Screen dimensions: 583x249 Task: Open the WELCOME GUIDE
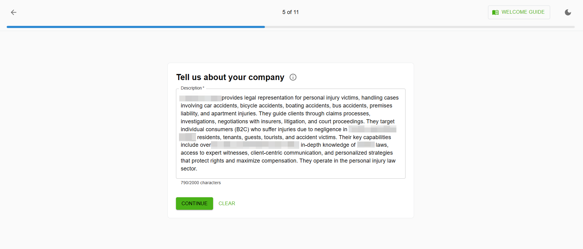pos(519,12)
